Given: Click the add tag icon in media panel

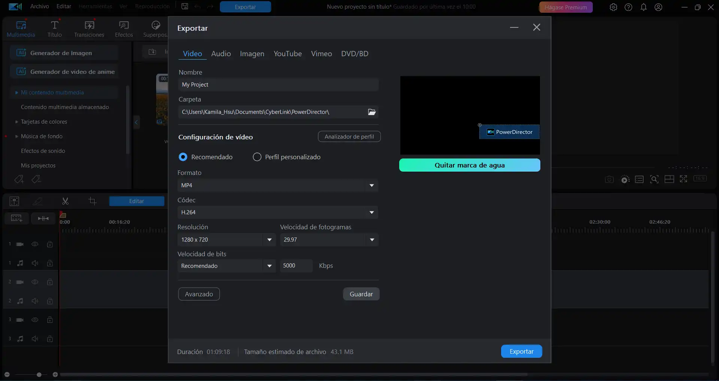Looking at the screenshot, I should [x=19, y=179].
